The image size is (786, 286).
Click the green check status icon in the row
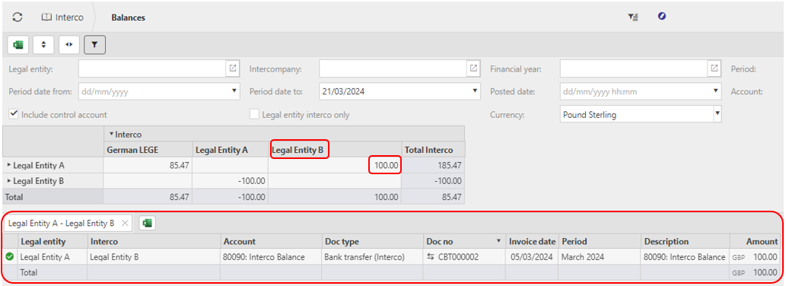pyautogui.click(x=10, y=257)
